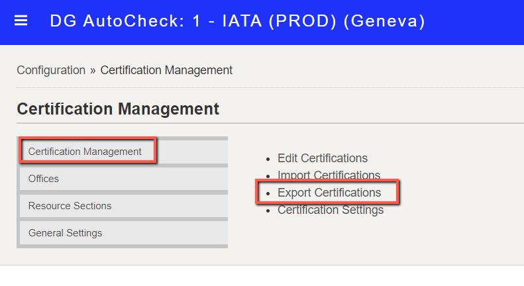Viewport: 524px width, 286px height.
Task: Open the Offices menu item
Action: (x=124, y=179)
